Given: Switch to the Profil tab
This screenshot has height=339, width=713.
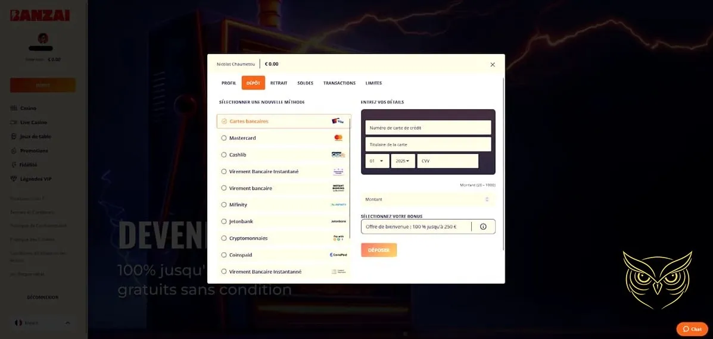Looking at the screenshot, I should [x=229, y=83].
